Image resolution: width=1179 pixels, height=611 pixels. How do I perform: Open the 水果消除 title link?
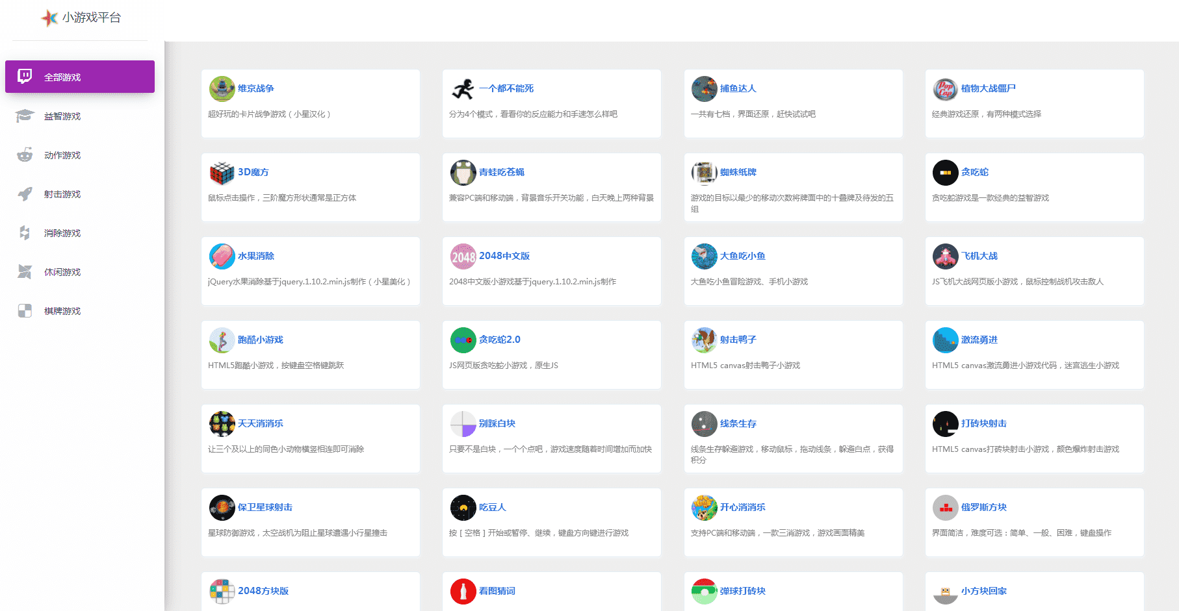[256, 256]
